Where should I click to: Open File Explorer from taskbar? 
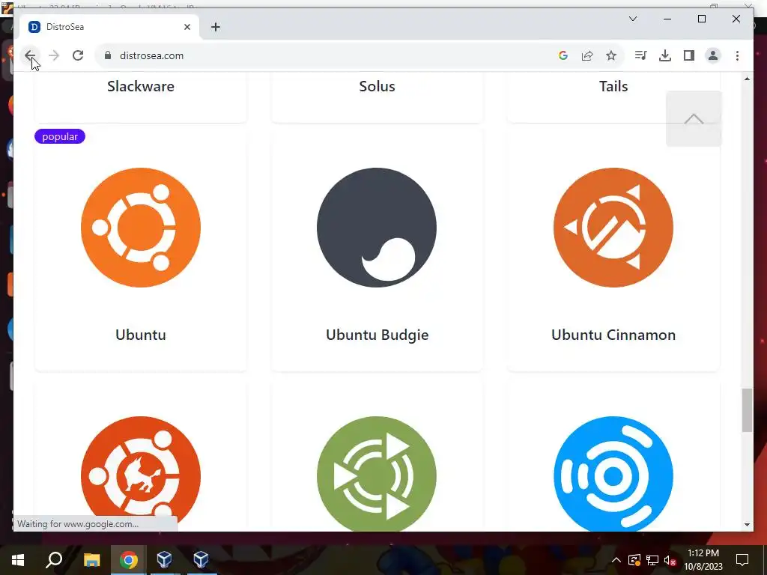tap(91, 560)
